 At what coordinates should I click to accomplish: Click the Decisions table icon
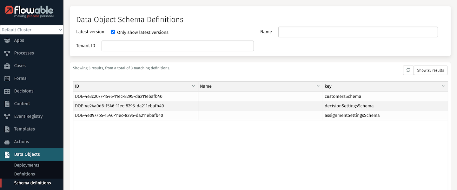coord(7,91)
